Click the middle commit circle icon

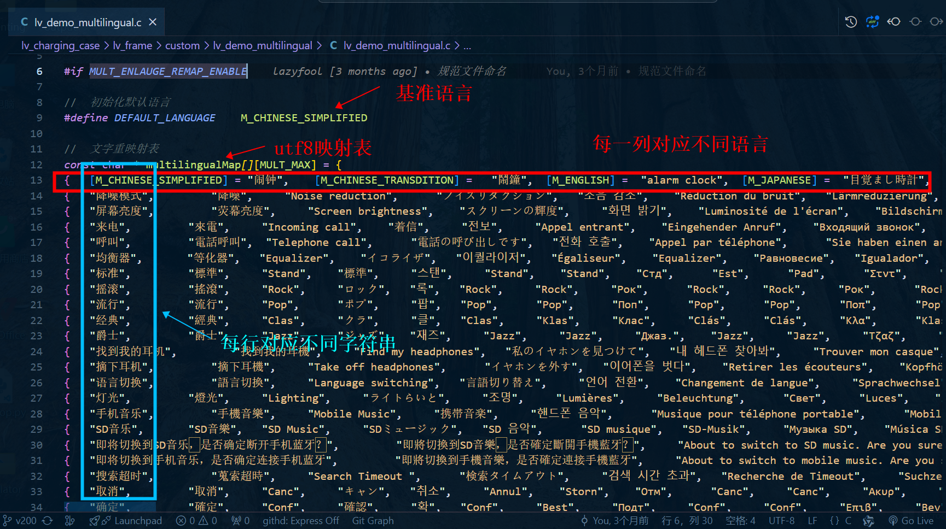pyautogui.click(x=915, y=22)
